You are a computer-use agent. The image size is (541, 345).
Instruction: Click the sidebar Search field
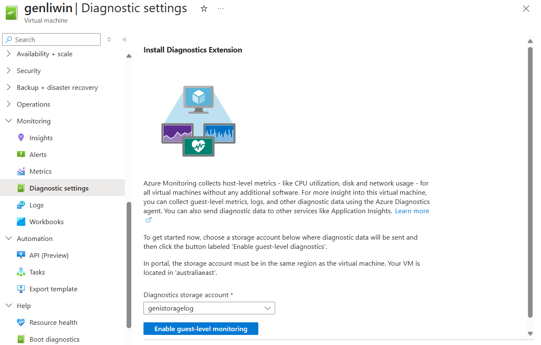click(x=51, y=39)
